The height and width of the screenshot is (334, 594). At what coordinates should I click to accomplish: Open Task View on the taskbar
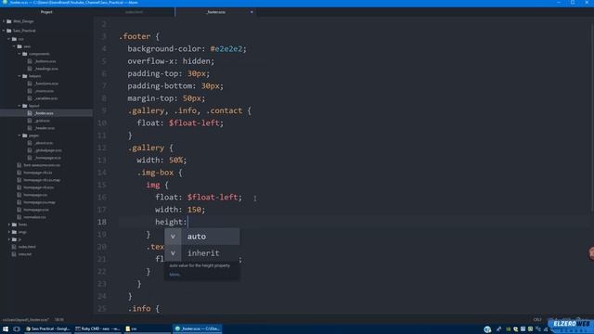(17, 328)
